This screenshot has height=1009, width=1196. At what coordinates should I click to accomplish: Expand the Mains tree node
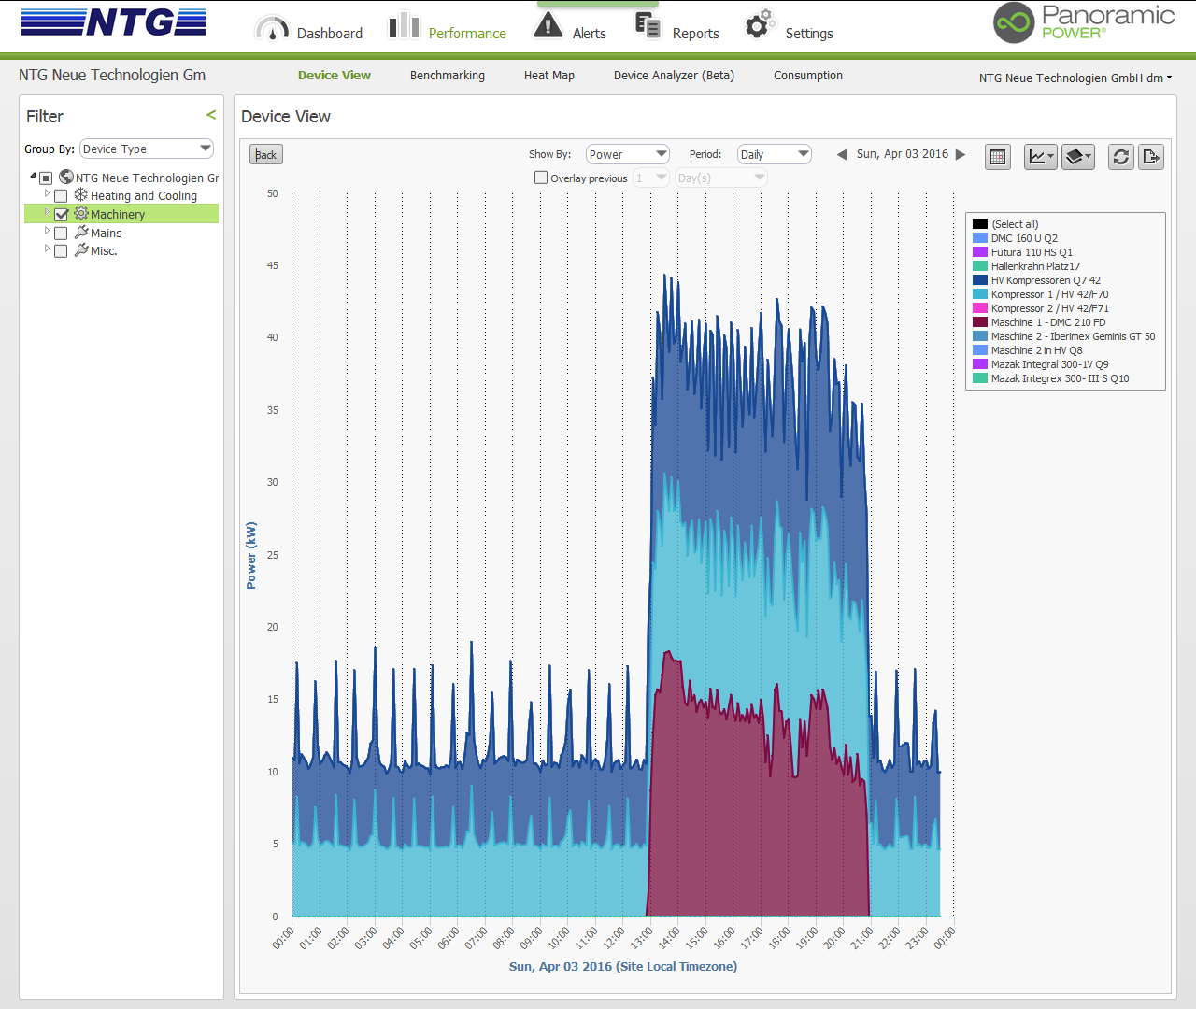pos(47,231)
